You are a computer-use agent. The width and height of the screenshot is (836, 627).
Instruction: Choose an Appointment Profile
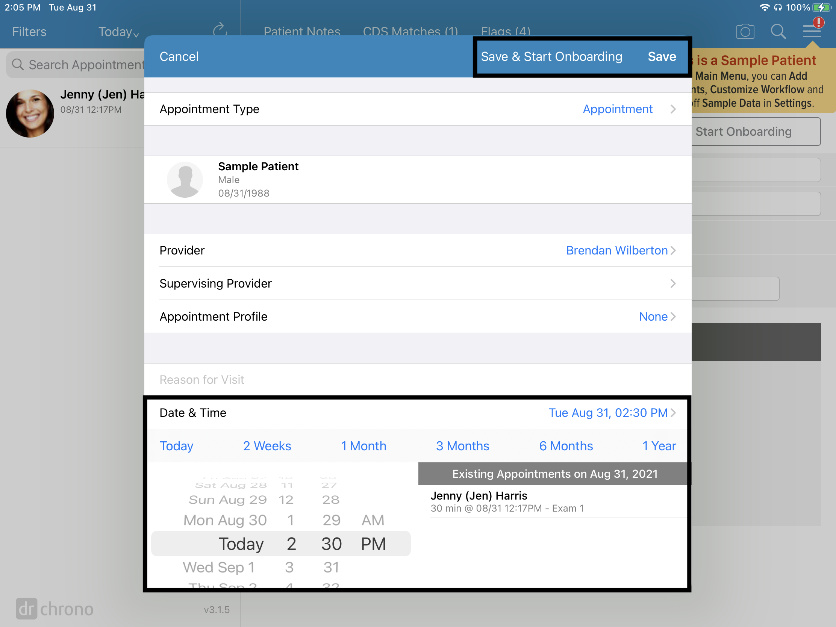coord(418,317)
